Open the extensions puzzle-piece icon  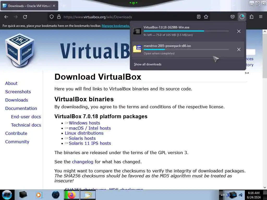pyautogui.click(x=251, y=17)
